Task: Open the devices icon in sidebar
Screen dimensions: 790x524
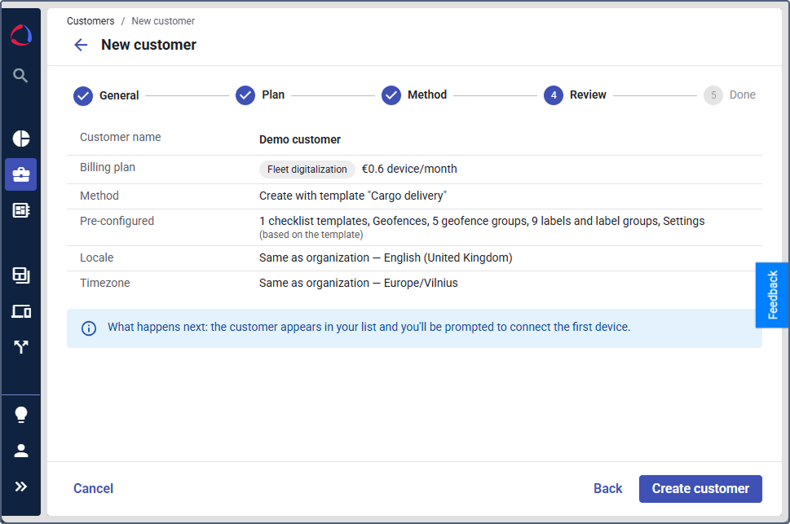Action: (x=21, y=311)
